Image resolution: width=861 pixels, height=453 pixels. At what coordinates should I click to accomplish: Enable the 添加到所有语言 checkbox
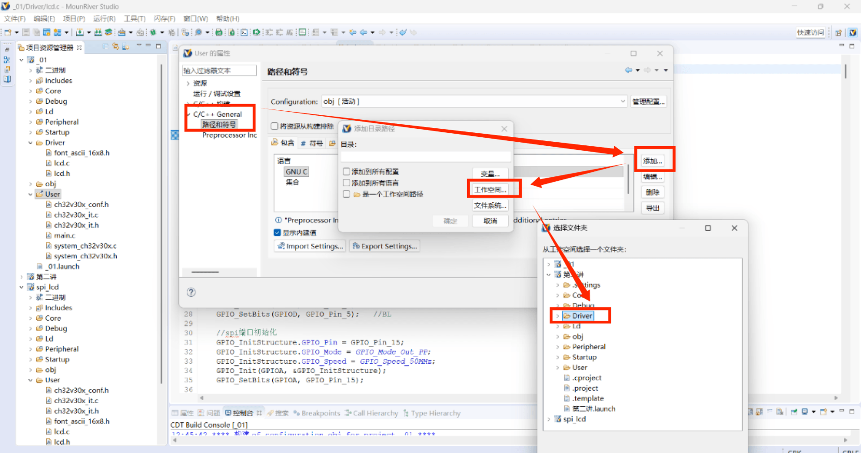coord(346,183)
